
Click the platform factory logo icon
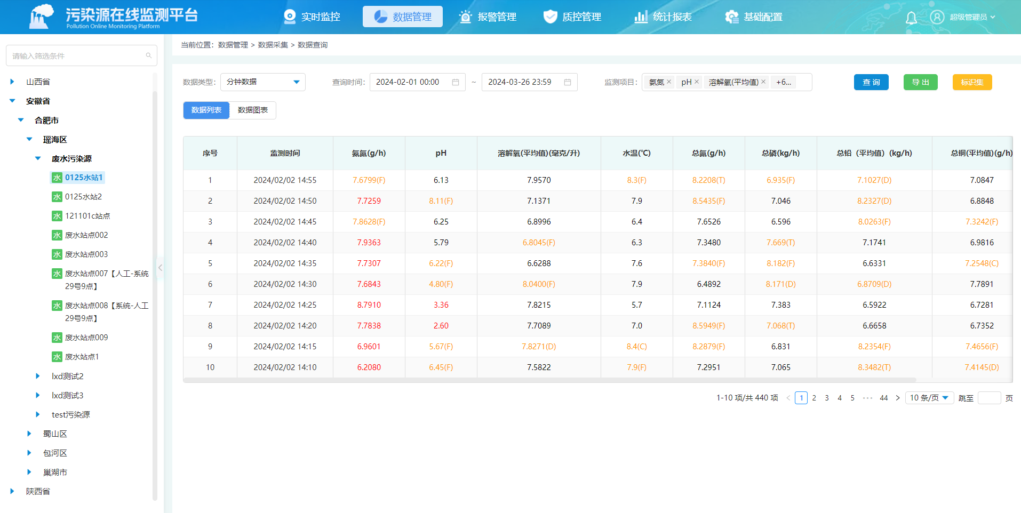coord(42,16)
